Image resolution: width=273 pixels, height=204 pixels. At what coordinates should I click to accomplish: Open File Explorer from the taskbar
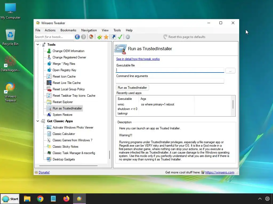click(27, 199)
